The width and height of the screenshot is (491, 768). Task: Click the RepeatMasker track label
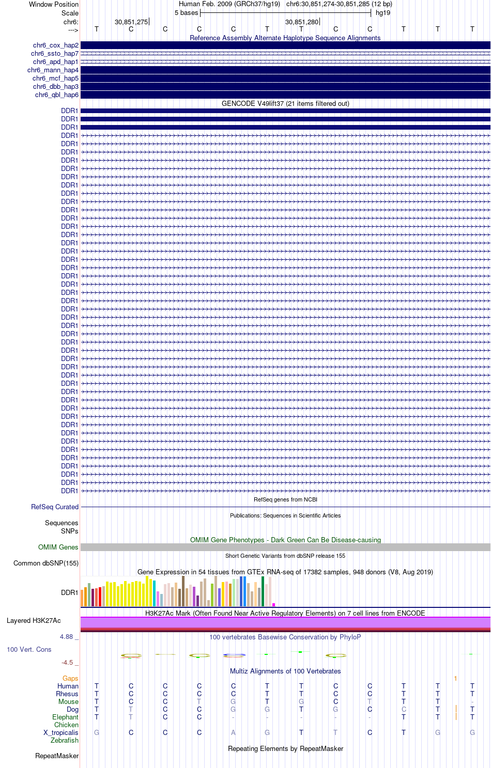(57, 756)
